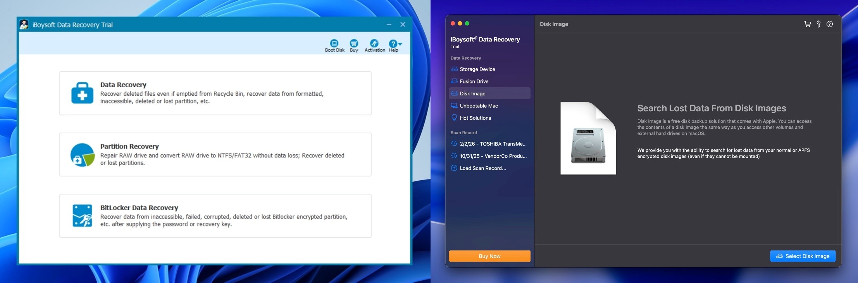Click the paragraph starting 'We provide you with the ability'
Screen dimensions: 858x283
click(724, 153)
